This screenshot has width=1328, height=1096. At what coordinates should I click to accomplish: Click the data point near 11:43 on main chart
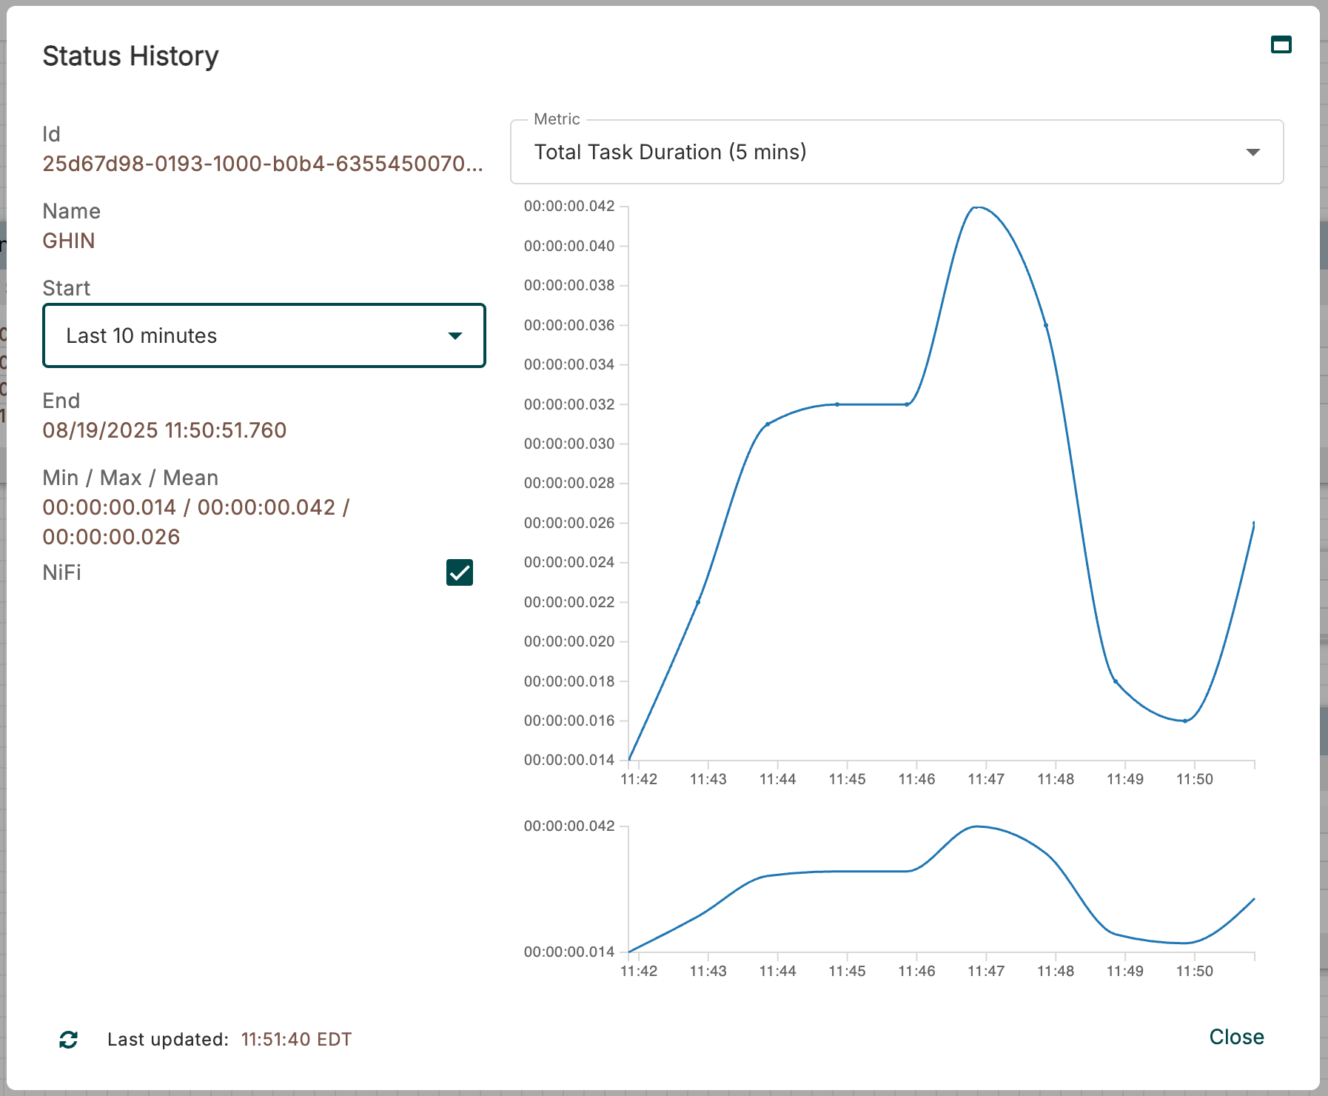697,602
